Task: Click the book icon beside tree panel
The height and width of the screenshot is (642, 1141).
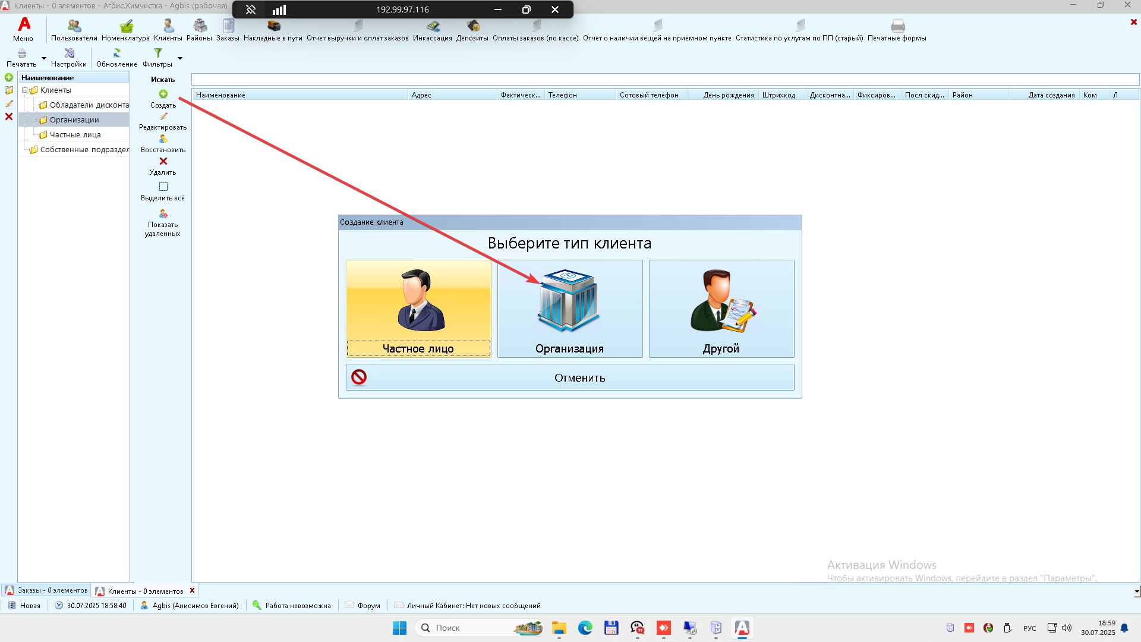Action: (x=9, y=90)
